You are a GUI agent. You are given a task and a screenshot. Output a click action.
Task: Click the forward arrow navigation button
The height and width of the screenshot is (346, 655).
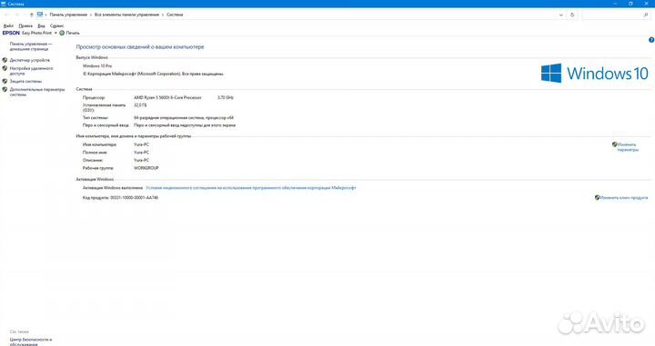pos(17,15)
